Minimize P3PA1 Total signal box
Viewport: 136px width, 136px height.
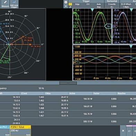pos(29,127)
